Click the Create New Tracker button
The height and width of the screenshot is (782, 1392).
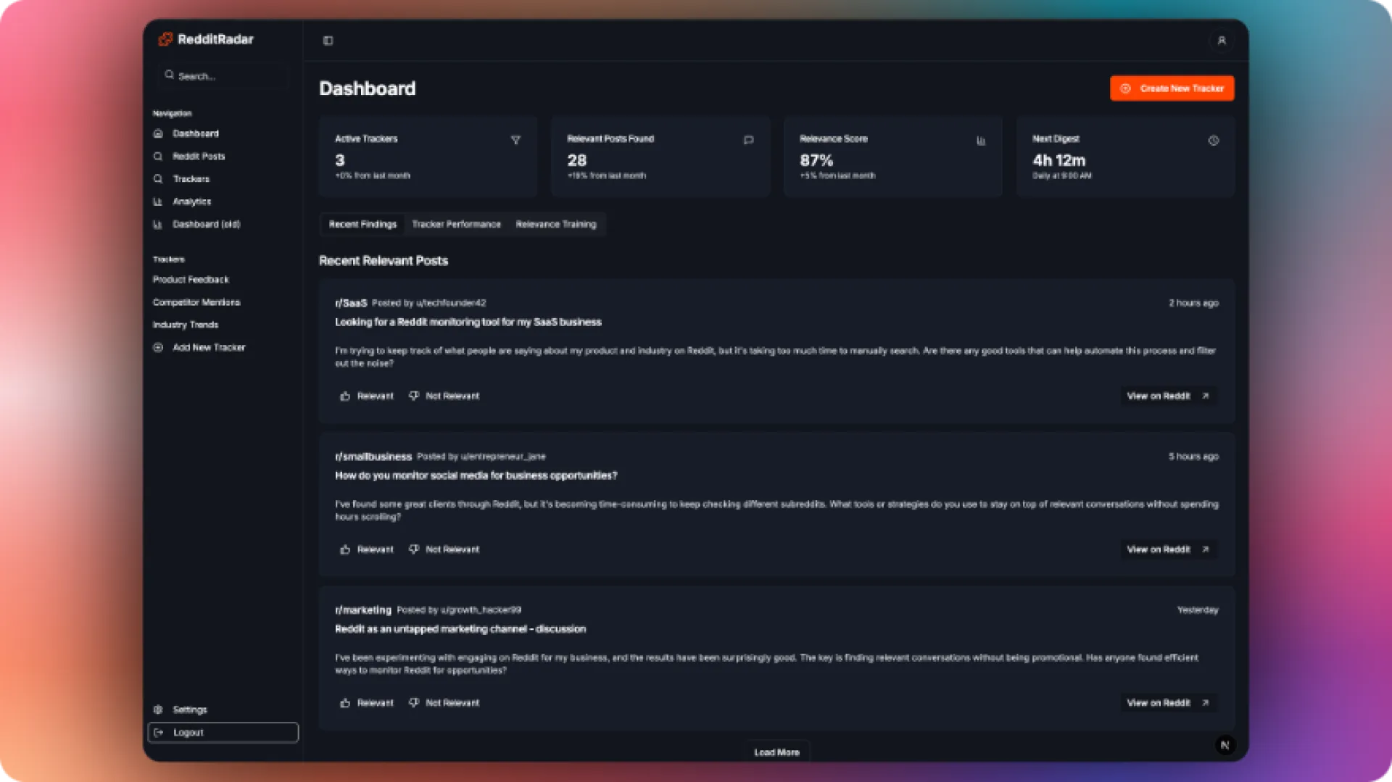1172,88
